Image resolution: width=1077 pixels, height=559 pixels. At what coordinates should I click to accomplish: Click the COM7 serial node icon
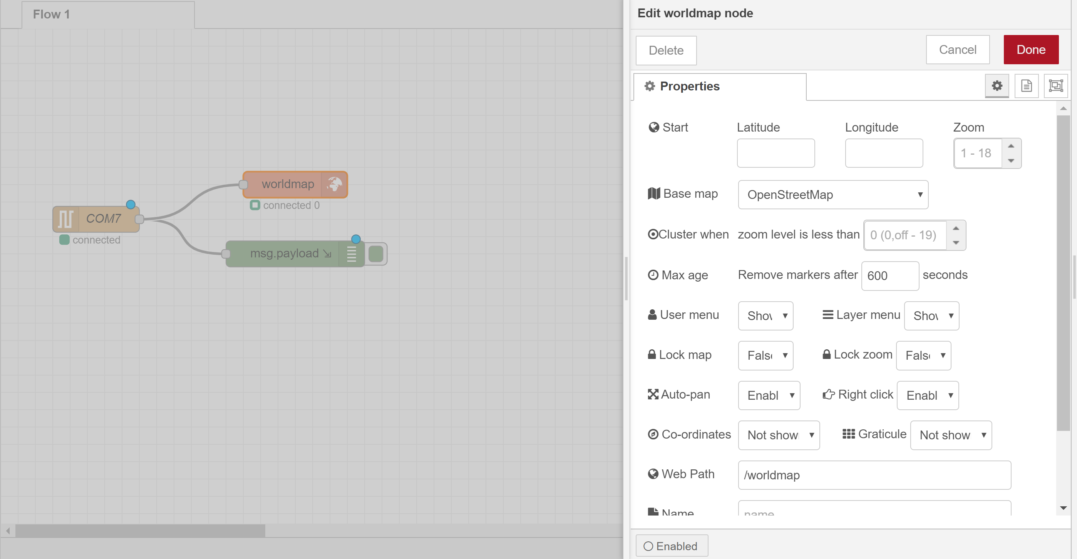point(65,219)
